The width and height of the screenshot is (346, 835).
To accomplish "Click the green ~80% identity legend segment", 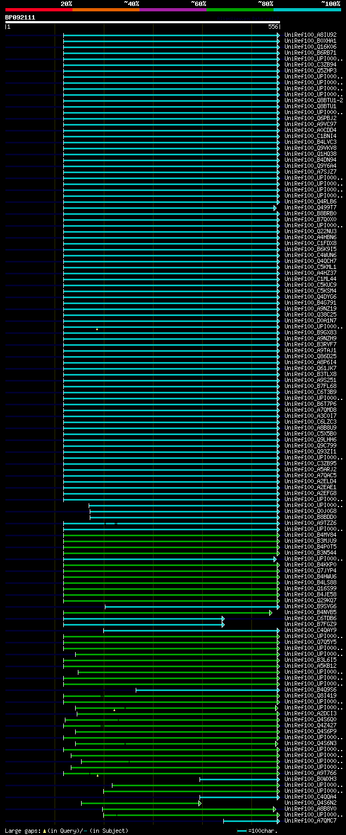I will [240, 10].
